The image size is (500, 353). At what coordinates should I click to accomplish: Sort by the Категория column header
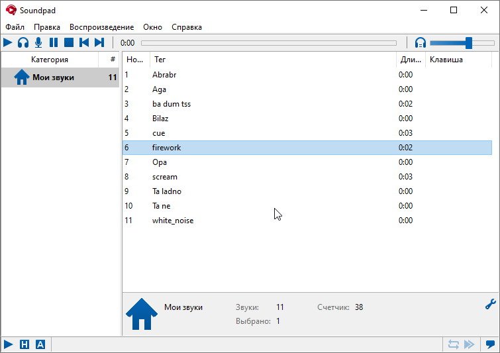(50, 60)
